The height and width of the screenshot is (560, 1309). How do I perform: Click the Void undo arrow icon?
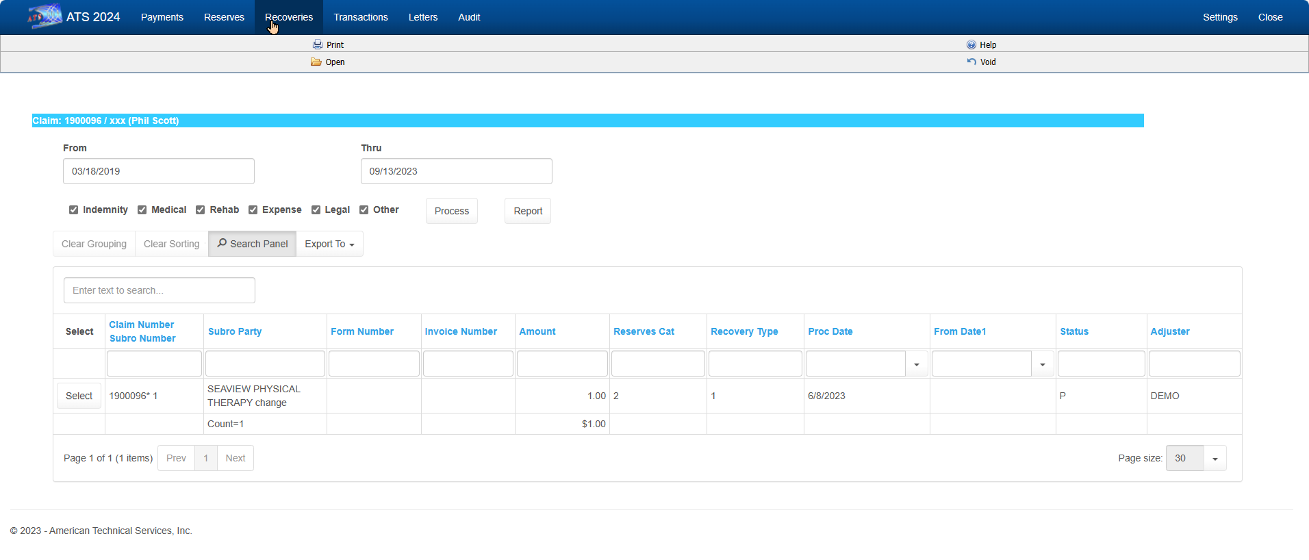pos(971,62)
